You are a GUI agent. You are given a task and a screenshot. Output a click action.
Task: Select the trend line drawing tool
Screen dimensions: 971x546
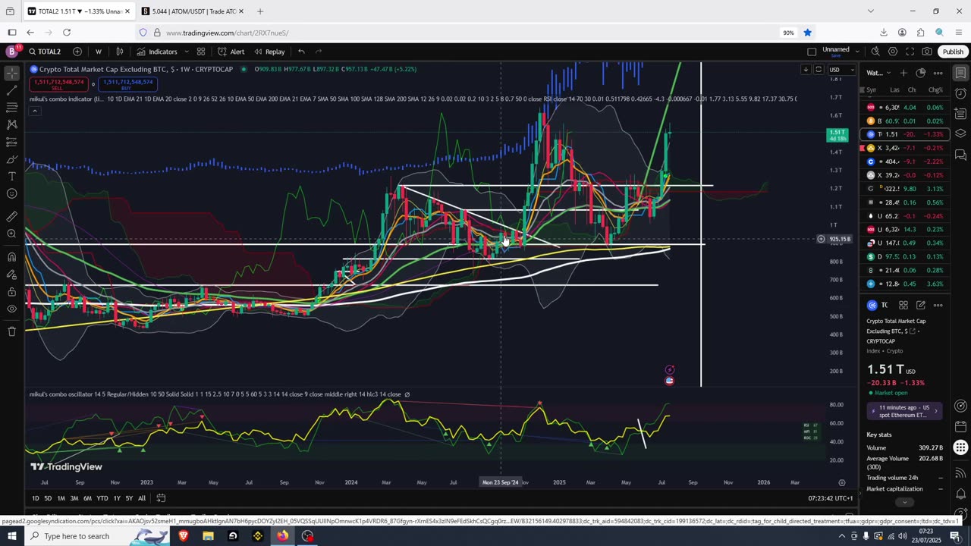tap(11, 90)
